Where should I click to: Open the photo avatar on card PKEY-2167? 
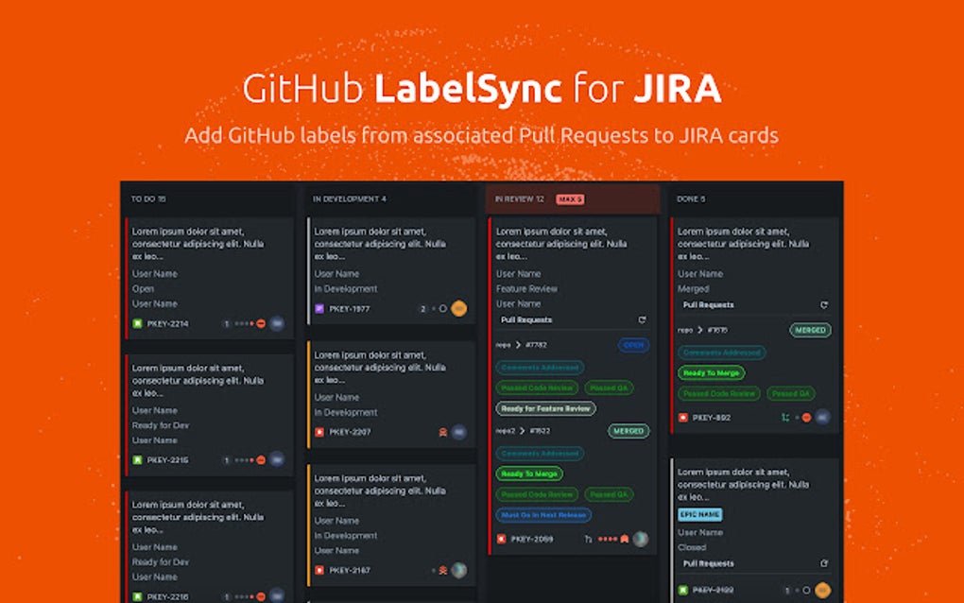coord(458,571)
